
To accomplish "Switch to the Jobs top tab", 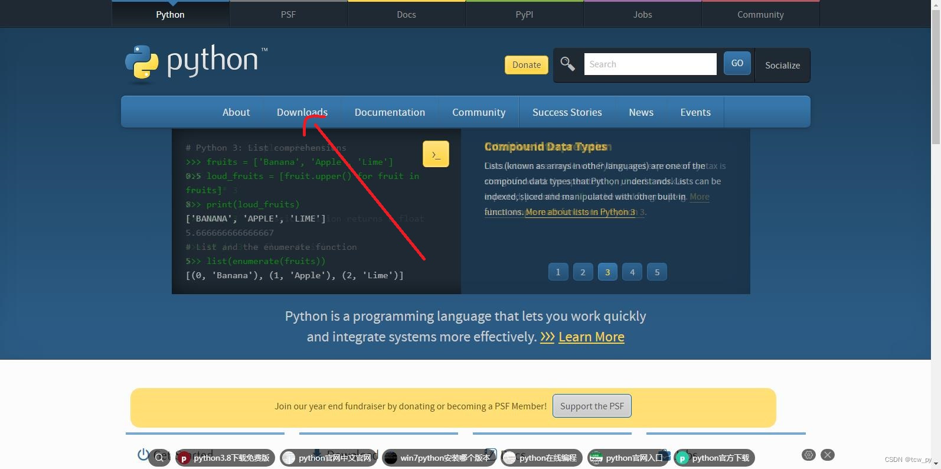I will (x=642, y=14).
